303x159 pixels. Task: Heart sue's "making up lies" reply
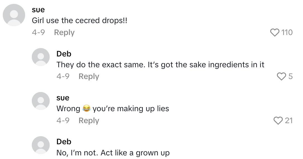pos(278,120)
